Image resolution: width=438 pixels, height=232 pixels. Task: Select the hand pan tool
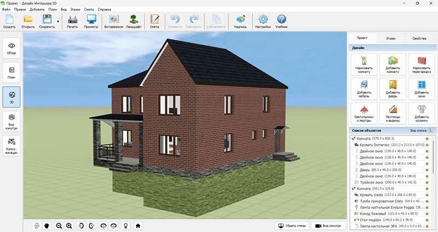point(47,225)
